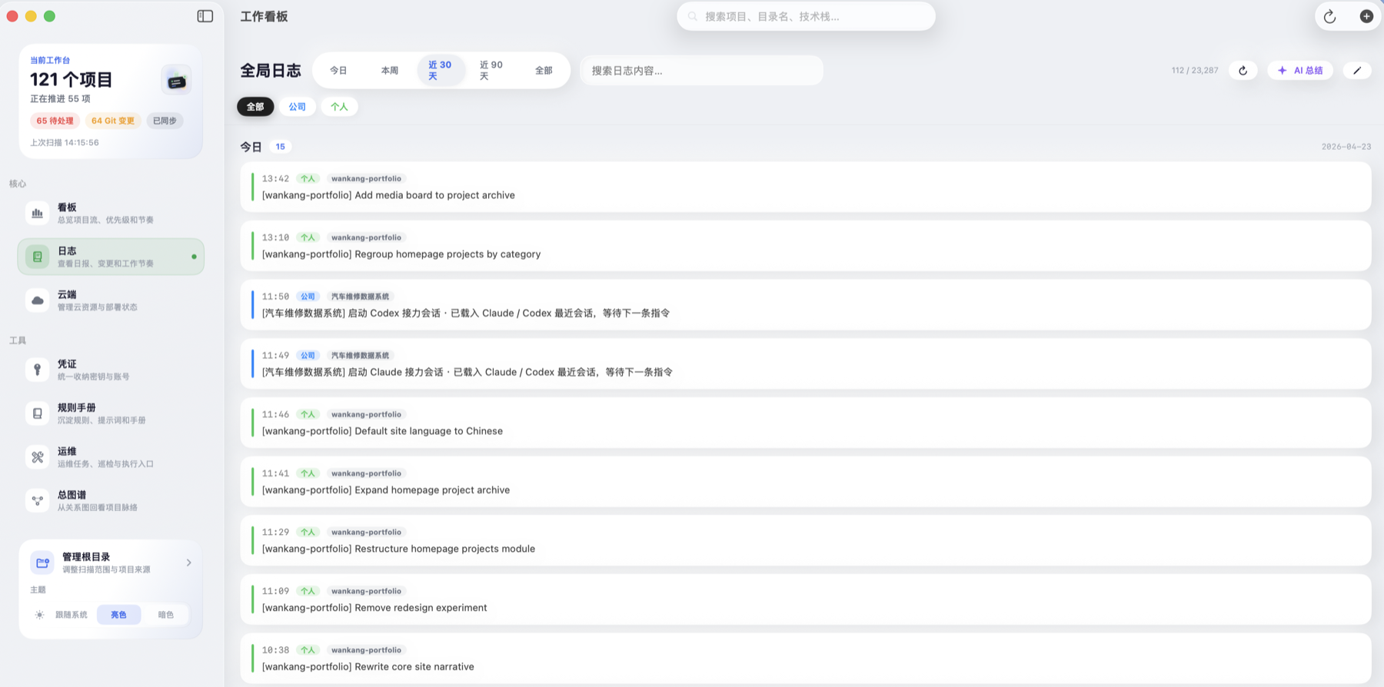Click the global refresh icon at top right
The width and height of the screenshot is (1384, 687).
(1329, 16)
